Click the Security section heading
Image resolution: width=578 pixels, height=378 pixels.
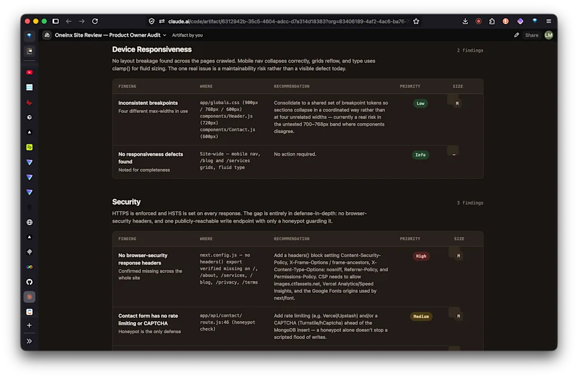126,202
